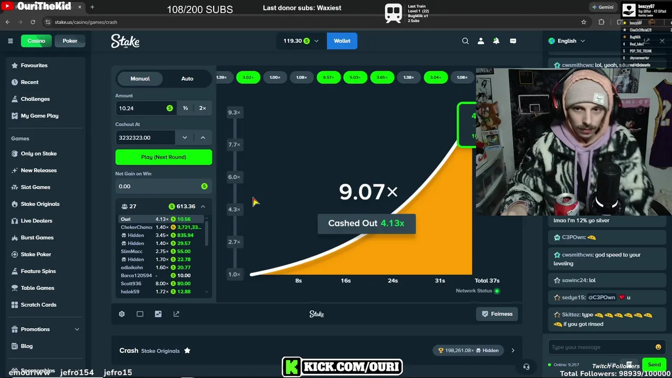Open the English language dropdown

tap(567, 41)
